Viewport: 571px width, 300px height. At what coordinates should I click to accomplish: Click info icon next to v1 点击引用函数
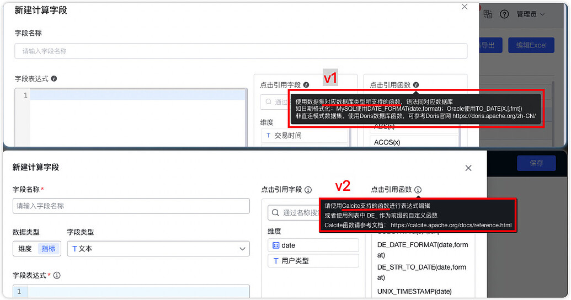[416, 85]
